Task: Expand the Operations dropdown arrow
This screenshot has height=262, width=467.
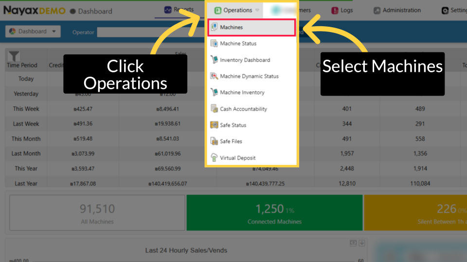Action: click(257, 10)
